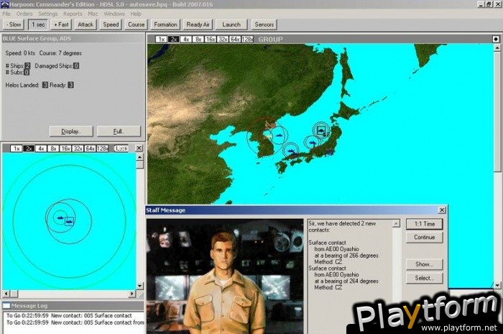503x334 pixels.
Task: Close the unit map window
Action: coord(139,148)
